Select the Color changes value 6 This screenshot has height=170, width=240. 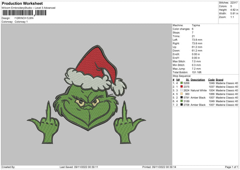(192, 29)
